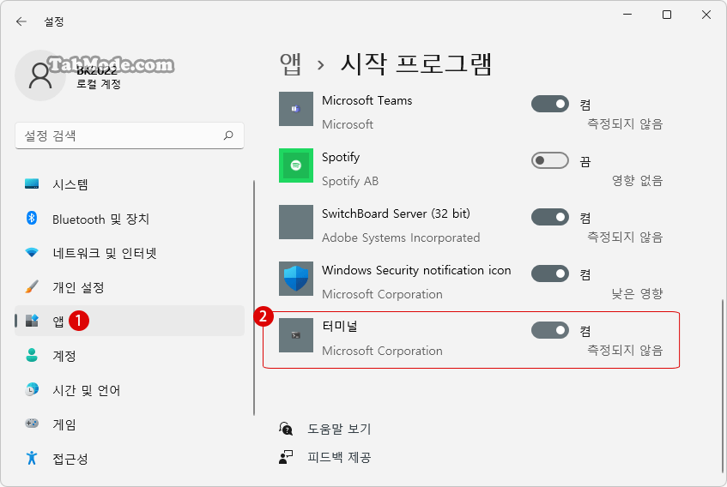Screen dimensions: 727x487
Task: Click the Spotify app icon
Action: [x=296, y=165]
